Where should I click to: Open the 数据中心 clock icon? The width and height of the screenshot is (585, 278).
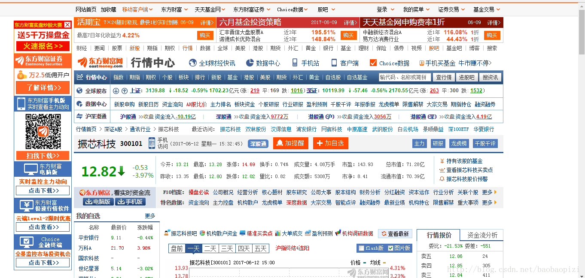point(249,63)
